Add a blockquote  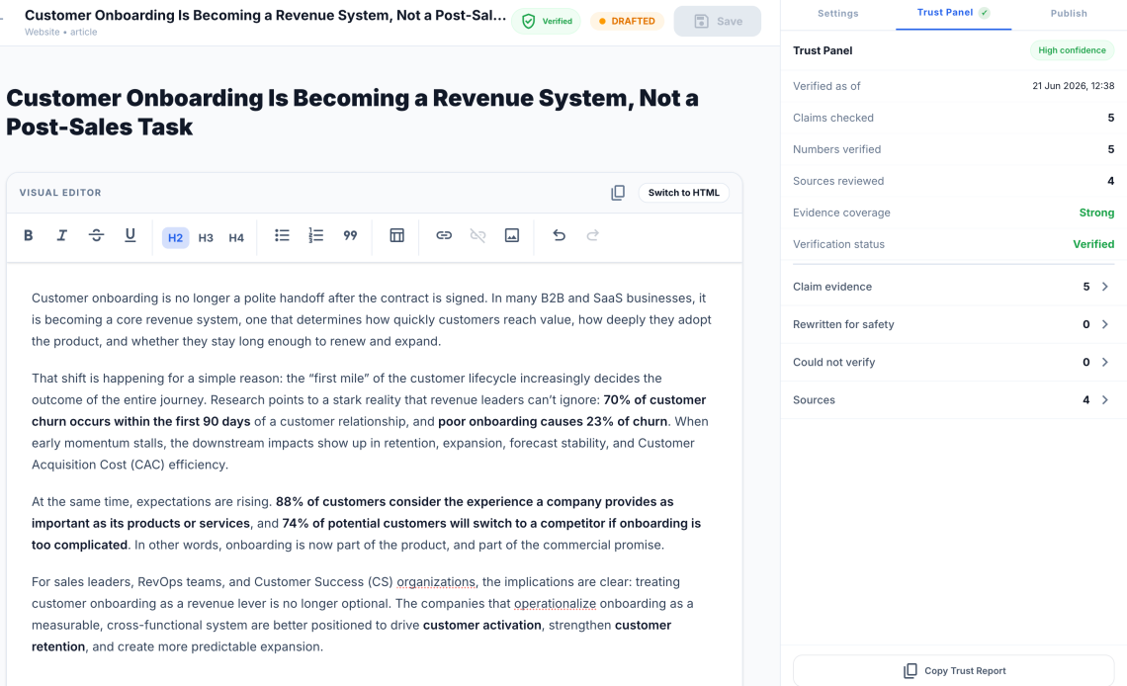point(350,235)
